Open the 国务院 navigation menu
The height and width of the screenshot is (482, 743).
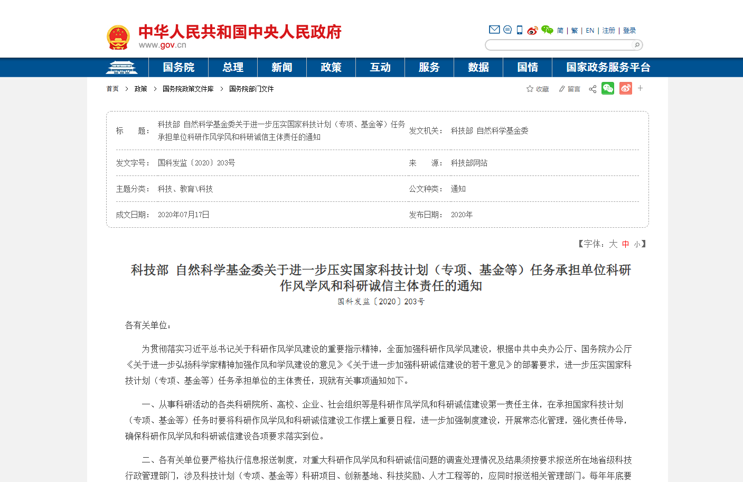[178, 68]
